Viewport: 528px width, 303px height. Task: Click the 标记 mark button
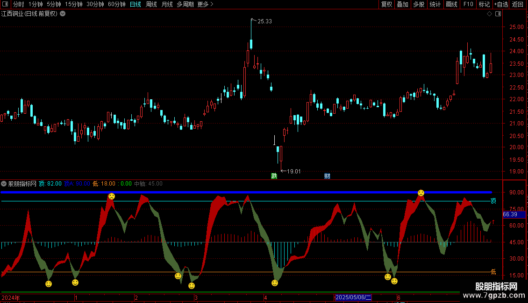[484, 4]
